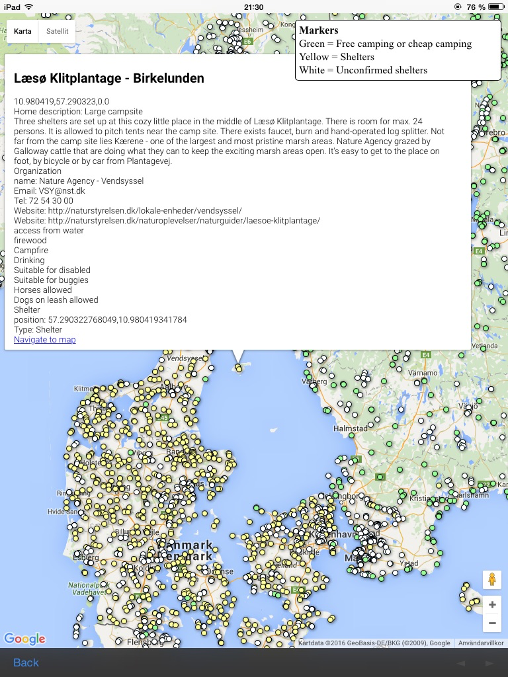The height and width of the screenshot is (677, 508).
Task: Switch map to Satellit view
Action: click(x=57, y=31)
